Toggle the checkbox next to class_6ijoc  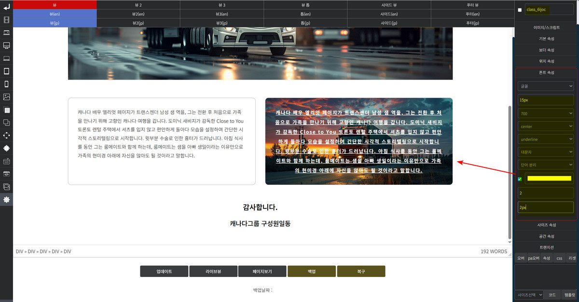pyautogui.click(x=520, y=10)
